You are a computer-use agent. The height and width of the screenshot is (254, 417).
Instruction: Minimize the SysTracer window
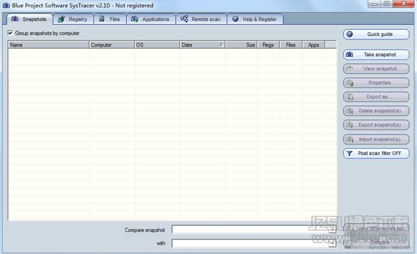coord(375,4)
